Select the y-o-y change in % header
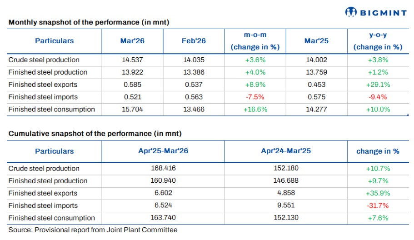Image resolution: width=414 pixels, height=240 pixels. point(378,40)
